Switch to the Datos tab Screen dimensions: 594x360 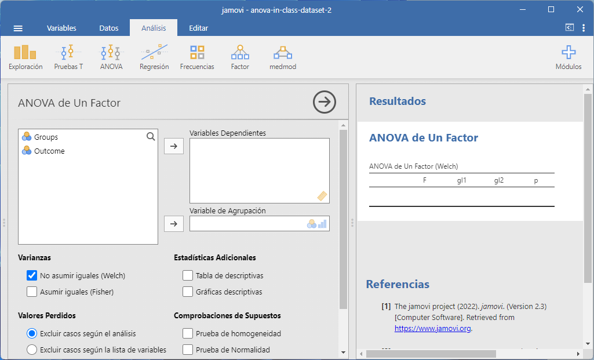tap(109, 28)
